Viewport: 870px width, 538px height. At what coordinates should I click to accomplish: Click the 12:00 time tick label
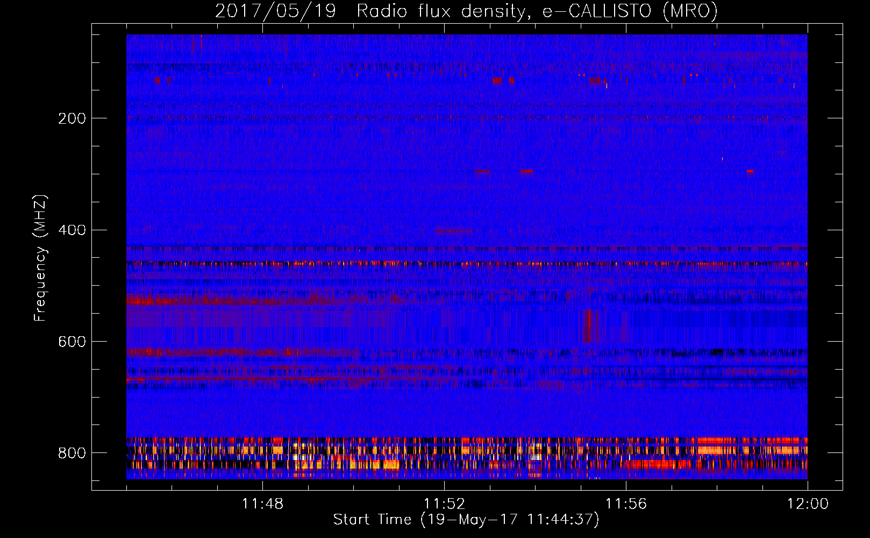(808, 504)
